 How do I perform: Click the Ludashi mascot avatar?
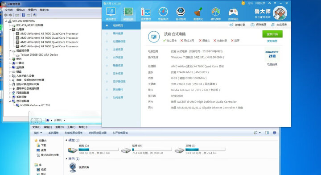[x=280, y=13]
